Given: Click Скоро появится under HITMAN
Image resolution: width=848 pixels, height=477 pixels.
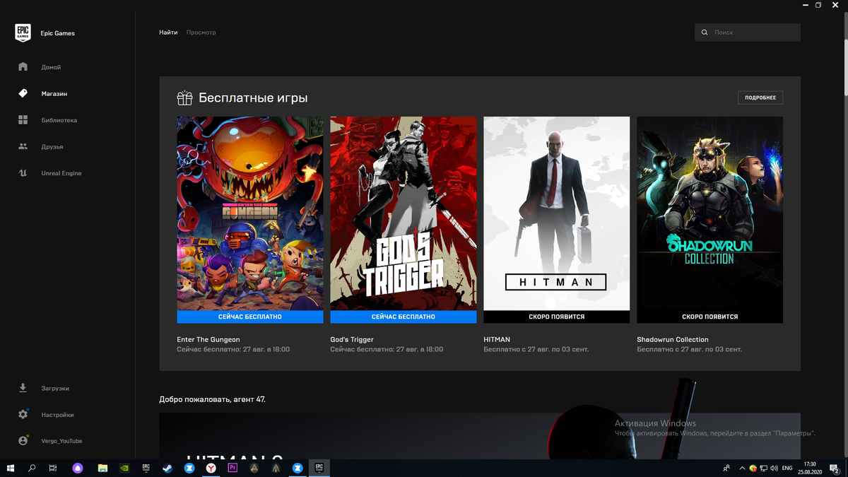Looking at the screenshot, I should 557,317.
